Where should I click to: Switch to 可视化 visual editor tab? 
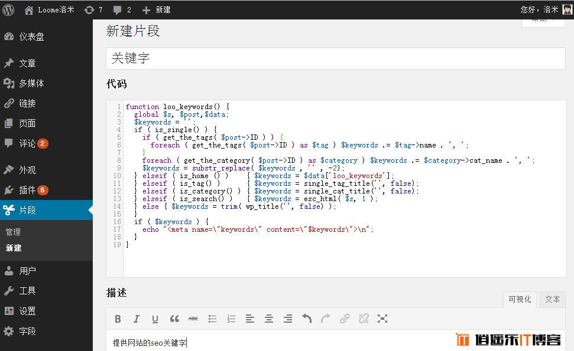click(520, 300)
